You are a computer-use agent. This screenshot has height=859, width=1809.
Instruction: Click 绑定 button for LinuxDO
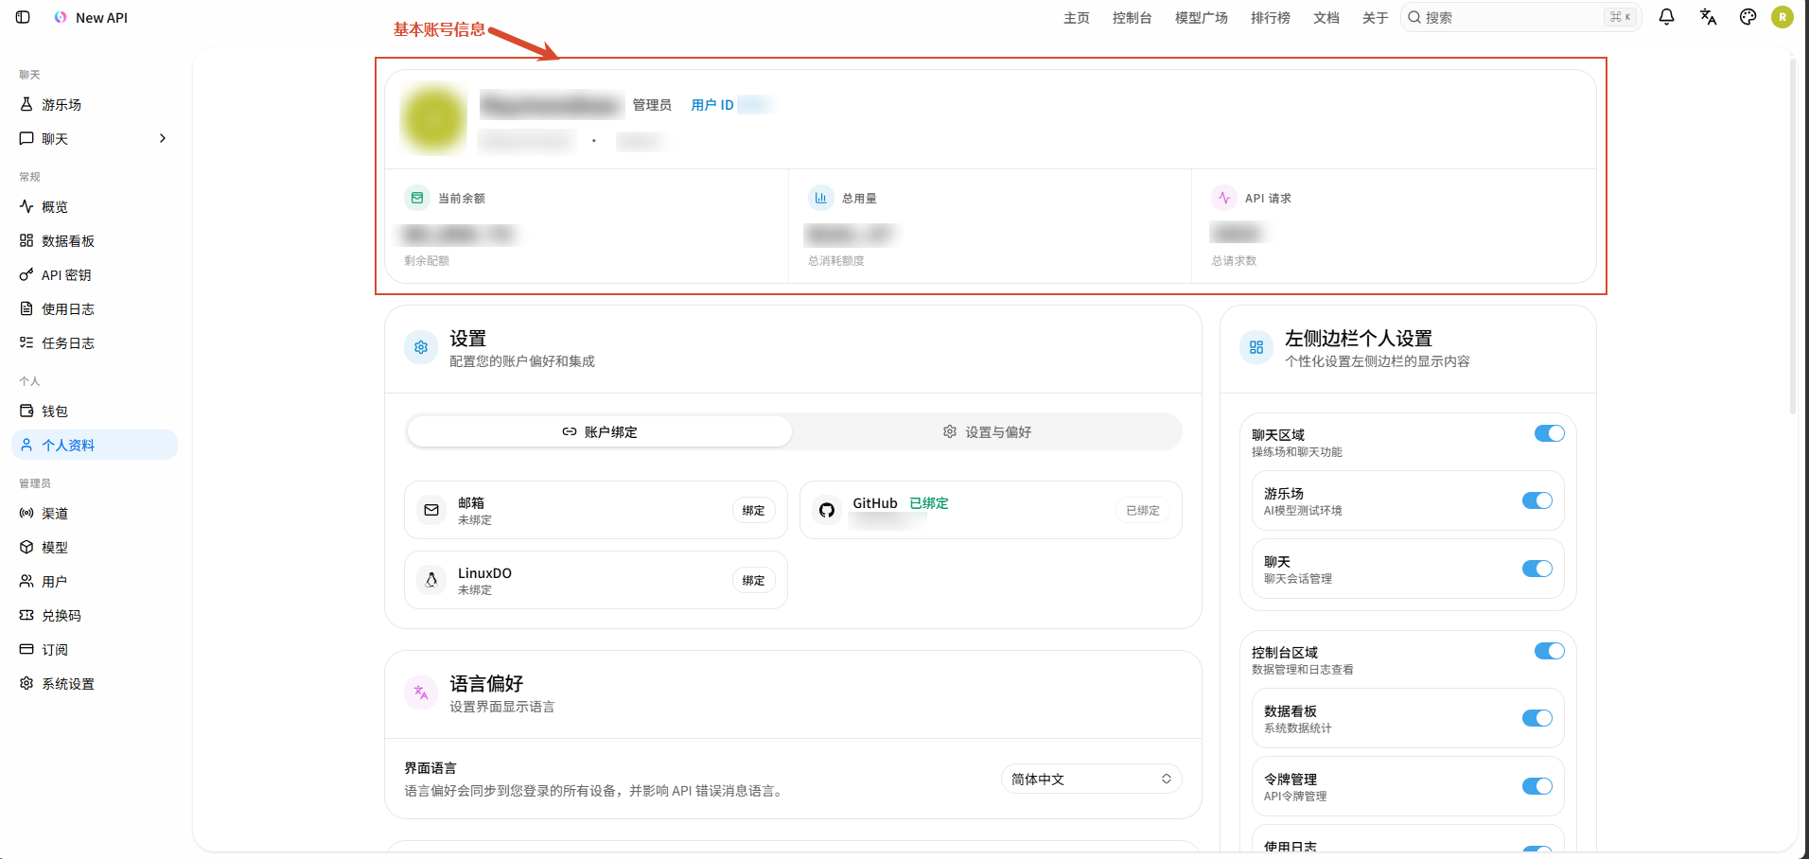pyautogui.click(x=753, y=580)
